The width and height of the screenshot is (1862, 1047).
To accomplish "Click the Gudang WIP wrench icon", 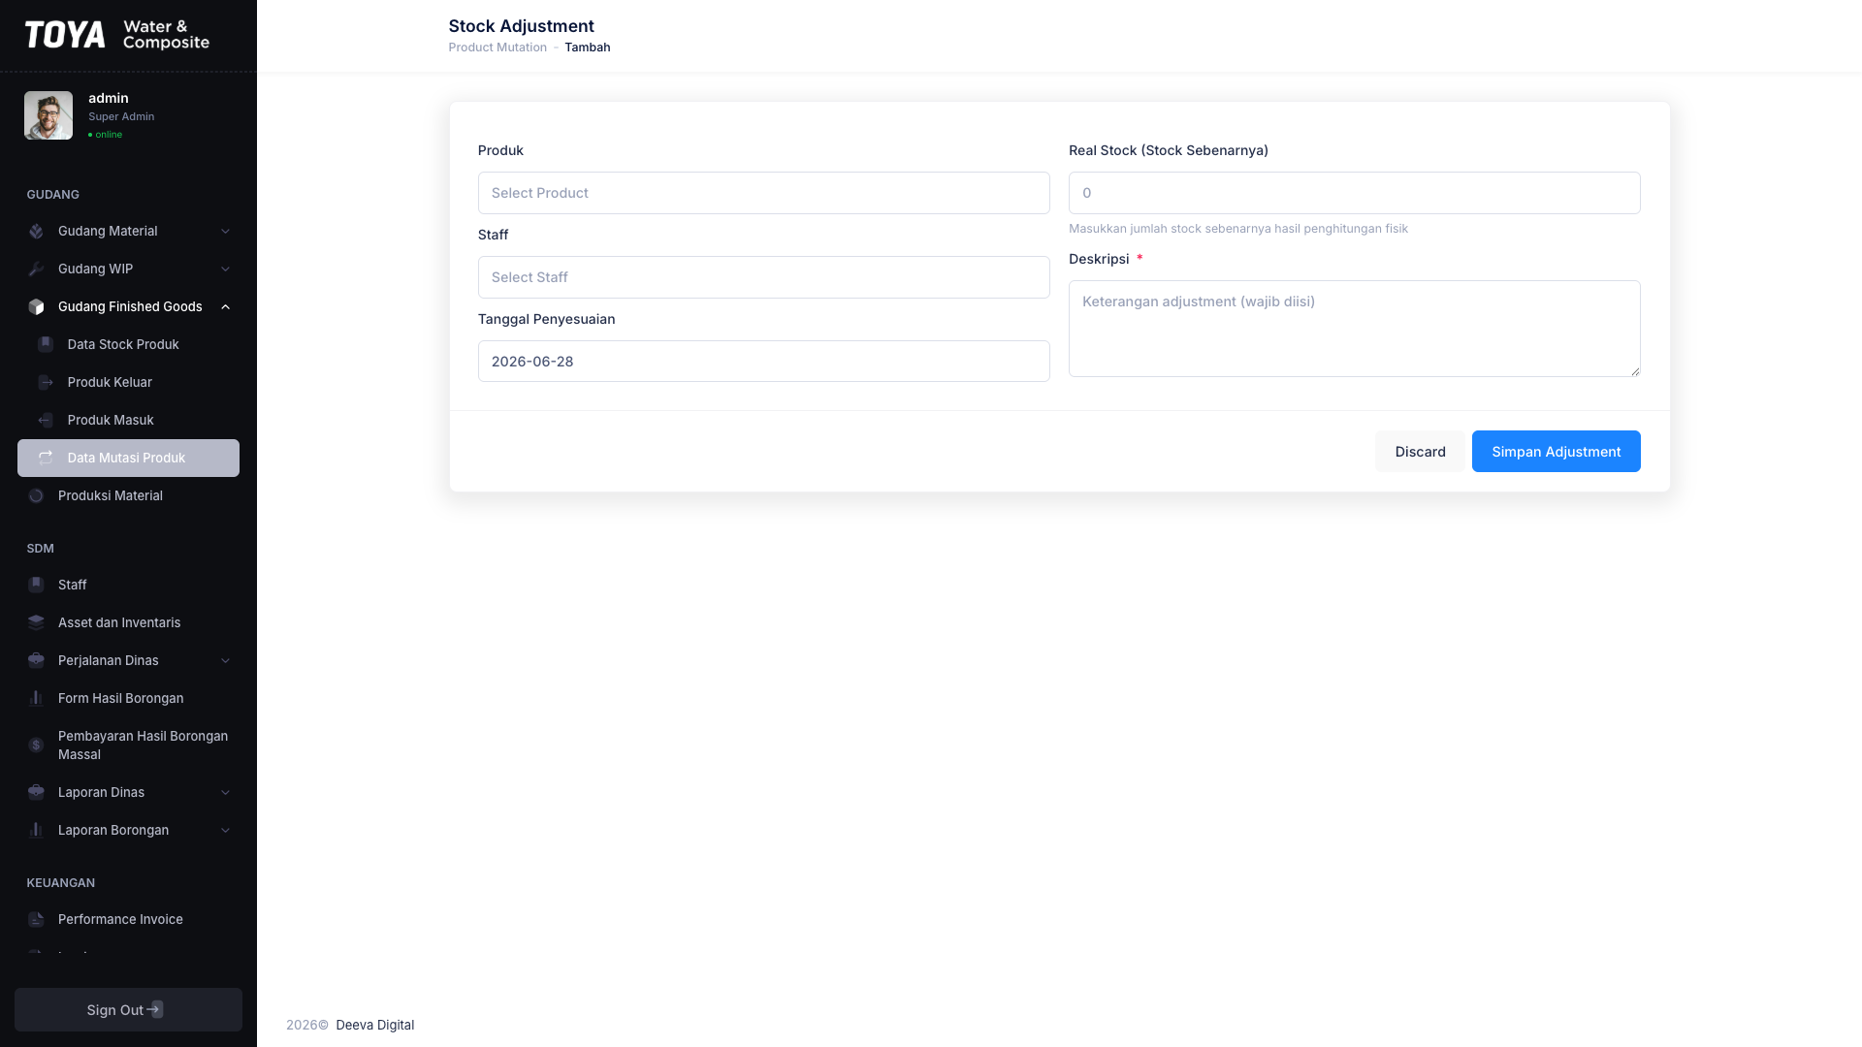I will [36, 269].
